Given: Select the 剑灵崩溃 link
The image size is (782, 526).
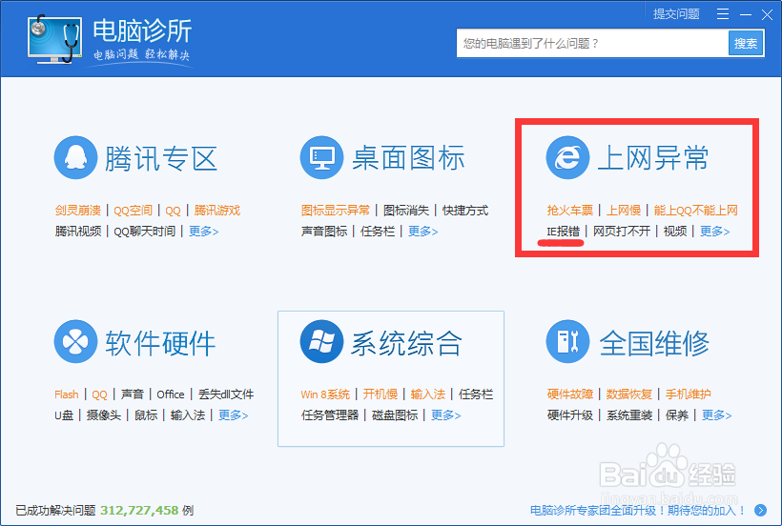Looking at the screenshot, I should click(78, 211).
